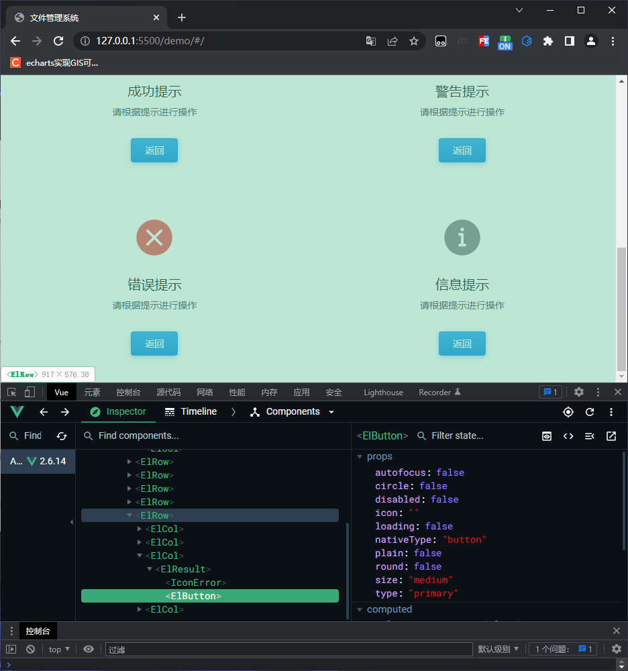Click 返回 under 成功提示

coord(154,150)
